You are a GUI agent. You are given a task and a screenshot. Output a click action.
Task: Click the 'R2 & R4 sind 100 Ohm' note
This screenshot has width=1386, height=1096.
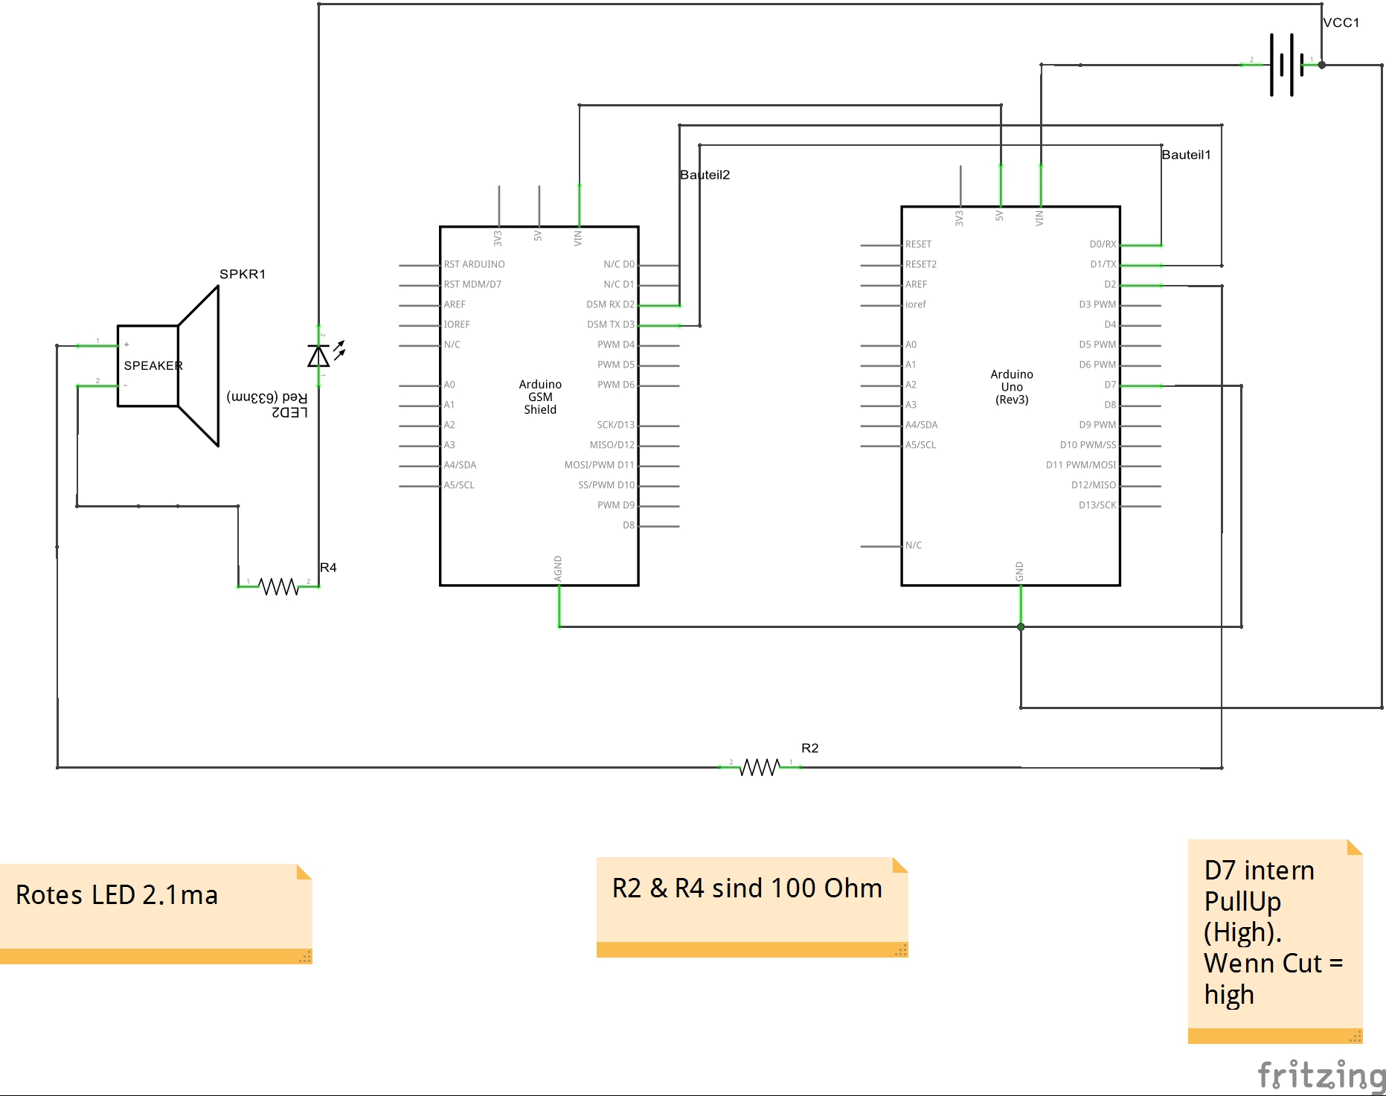point(752,907)
